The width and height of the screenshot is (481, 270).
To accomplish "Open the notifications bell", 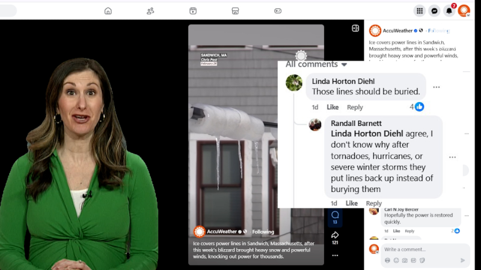I will coord(449,11).
